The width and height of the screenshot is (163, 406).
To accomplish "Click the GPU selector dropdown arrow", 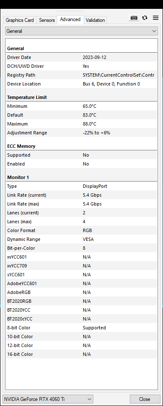I will pos(89,399).
